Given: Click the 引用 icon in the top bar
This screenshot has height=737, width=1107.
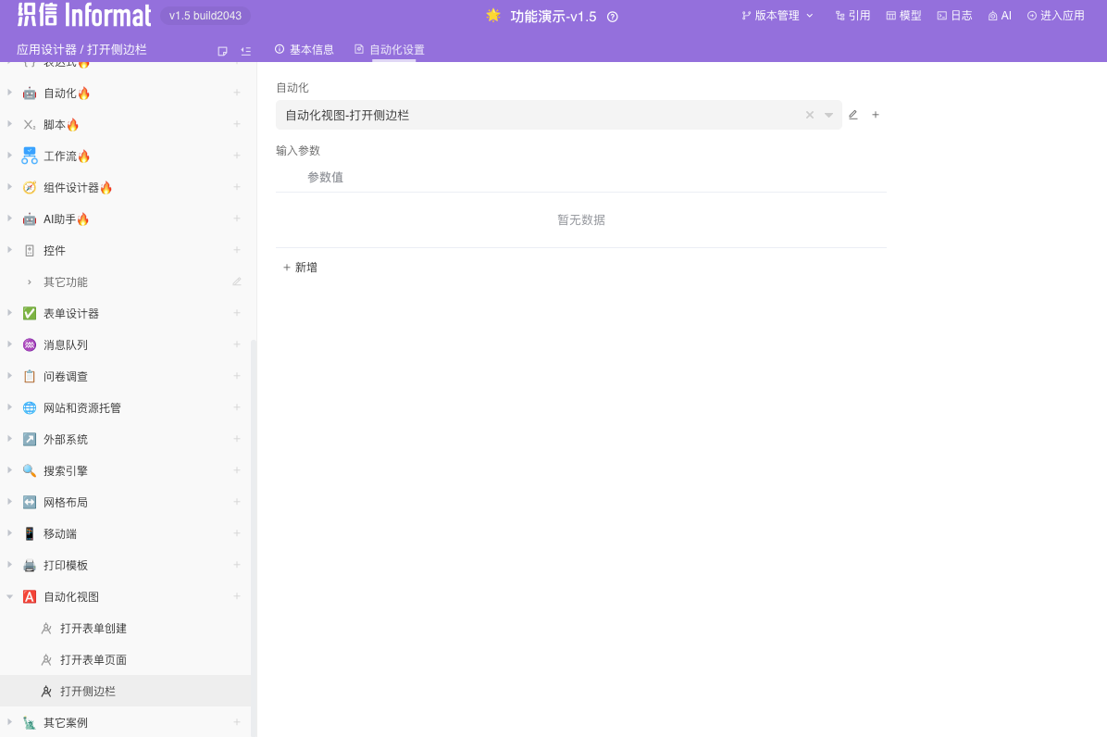Looking at the screenshot, I should [852, 16].
